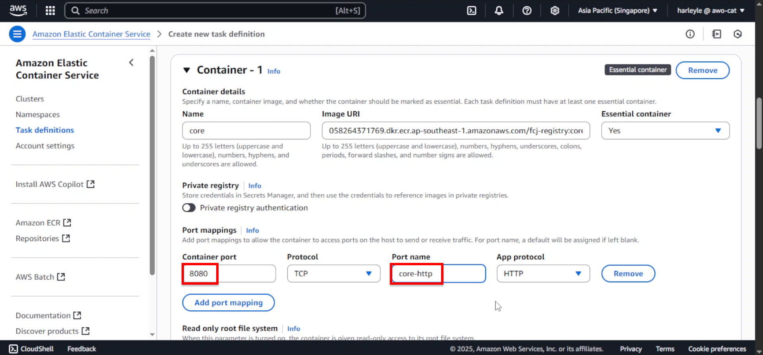The width and height of the screenshot is (763, 355).
Task: Open the info panel circle icon
Action: [690, 34]
